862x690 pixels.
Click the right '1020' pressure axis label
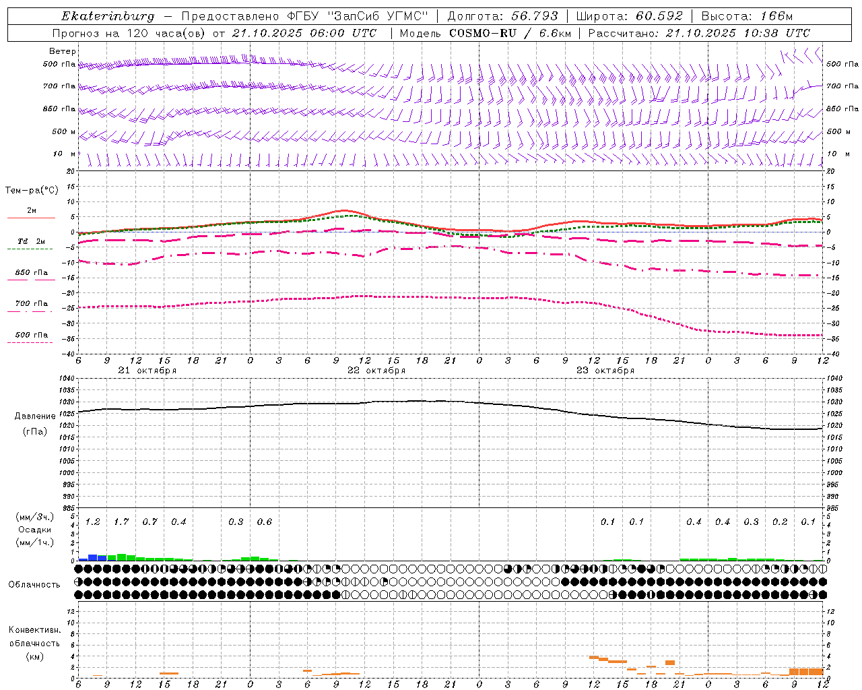(834, 426)
